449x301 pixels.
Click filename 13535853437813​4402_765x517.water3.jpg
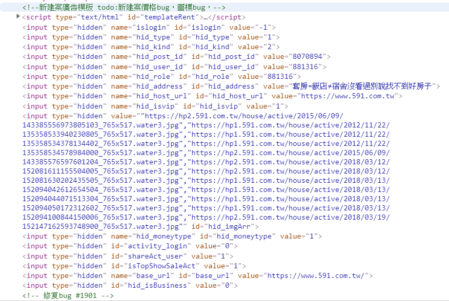tap(100, 143)
